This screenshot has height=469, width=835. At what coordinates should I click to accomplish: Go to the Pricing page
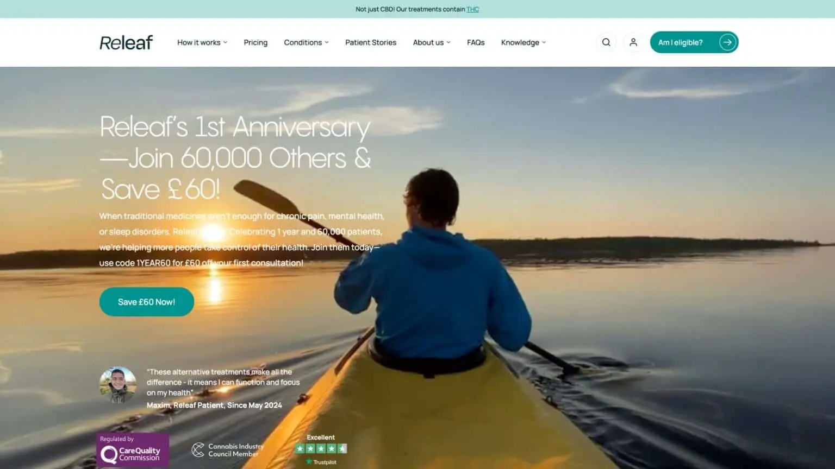tap(256, 42)
